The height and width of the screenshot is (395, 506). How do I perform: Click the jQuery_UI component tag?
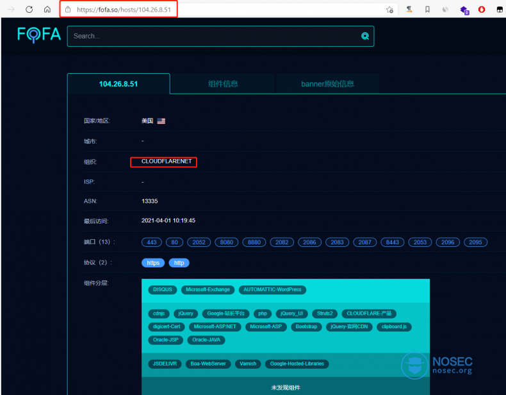coord(291,314)
